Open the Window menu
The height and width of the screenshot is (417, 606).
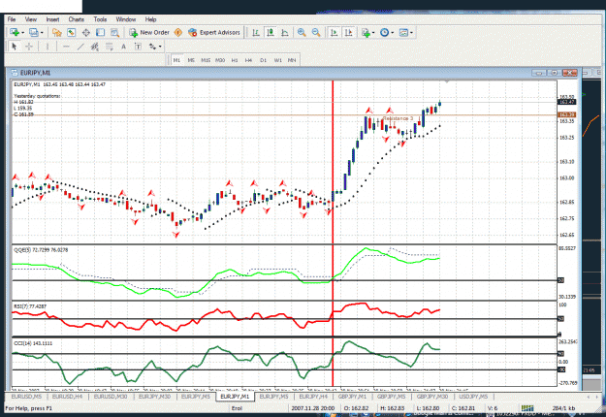click(x=126, y=19)
